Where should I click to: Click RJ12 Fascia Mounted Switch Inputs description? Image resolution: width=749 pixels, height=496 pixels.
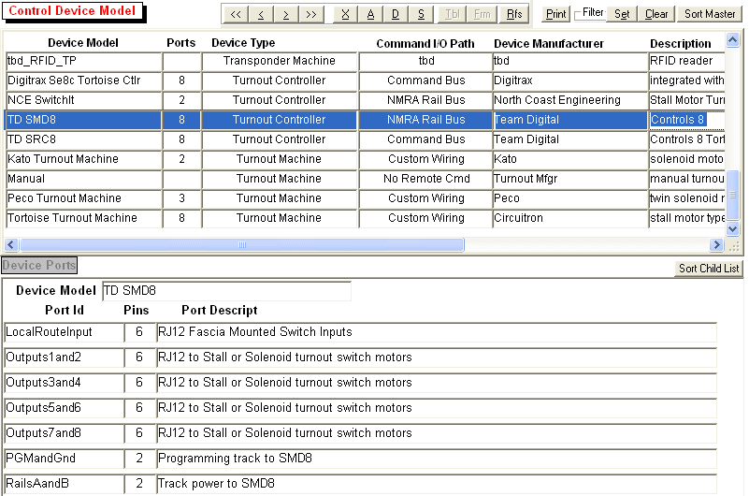[437, 332]
